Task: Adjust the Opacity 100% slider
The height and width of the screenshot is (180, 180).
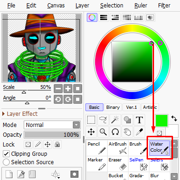Action: point(52,134)
